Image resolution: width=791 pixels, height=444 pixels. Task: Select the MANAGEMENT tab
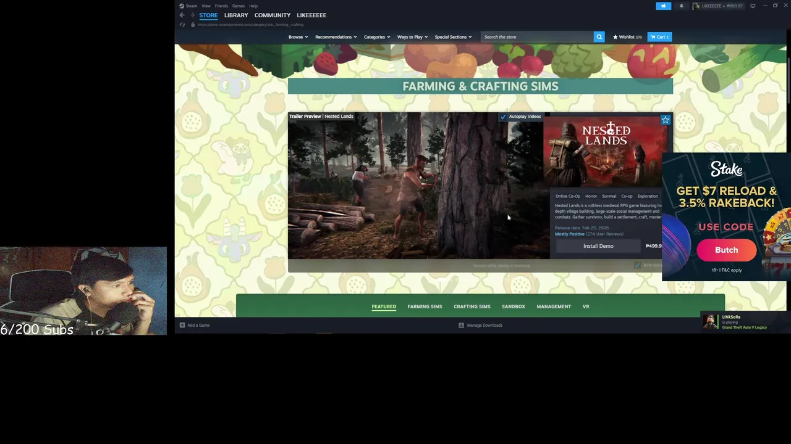(554, 306)
